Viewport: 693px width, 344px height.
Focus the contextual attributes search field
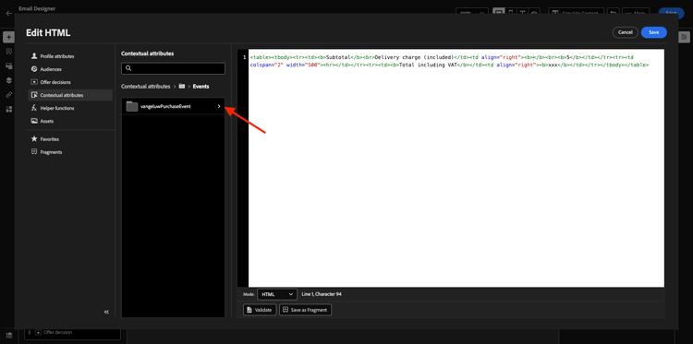174,68
